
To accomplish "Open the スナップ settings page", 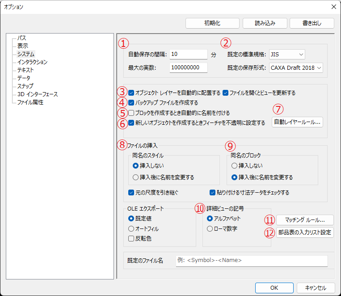I will 25,86.
